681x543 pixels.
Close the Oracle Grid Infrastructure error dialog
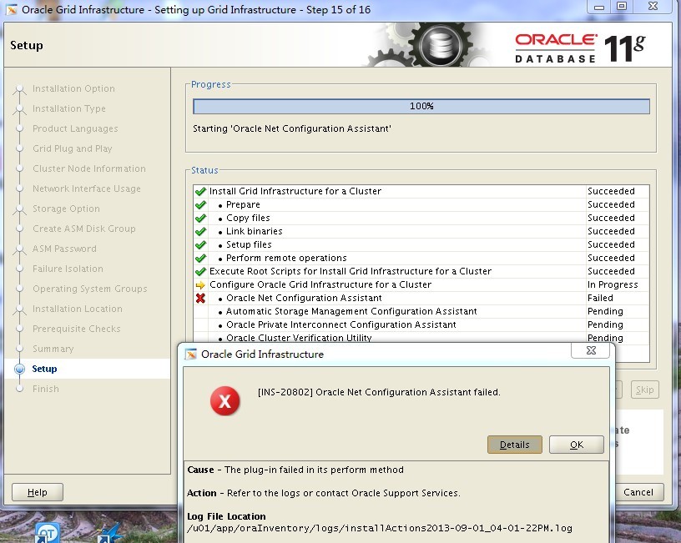[x=591, y=350]
